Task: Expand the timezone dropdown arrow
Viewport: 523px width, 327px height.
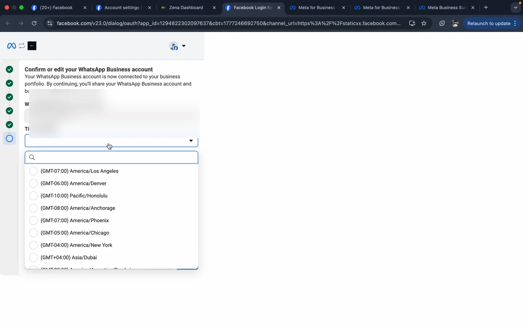Action: click(x=191, y=141)
